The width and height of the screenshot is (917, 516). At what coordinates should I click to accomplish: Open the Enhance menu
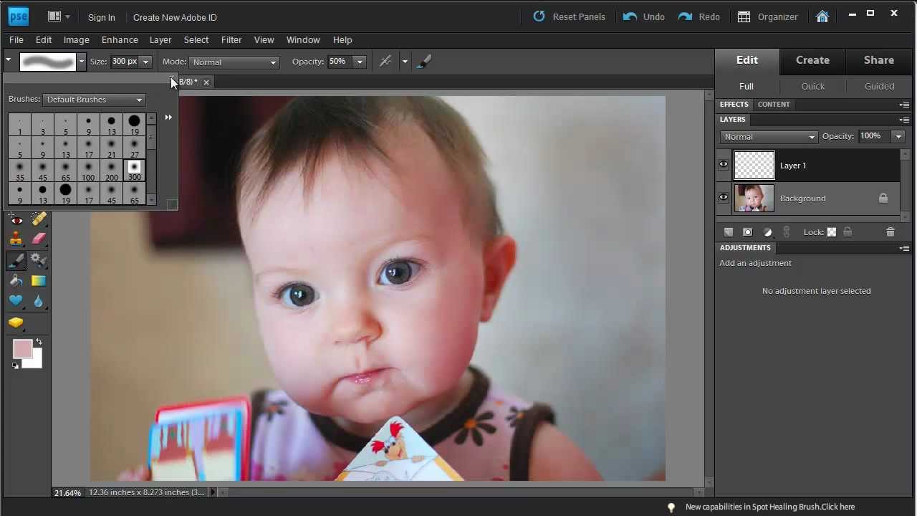click(x=120, y=40)
